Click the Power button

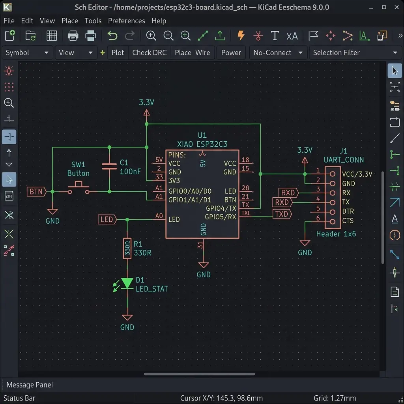click(231, 52)
